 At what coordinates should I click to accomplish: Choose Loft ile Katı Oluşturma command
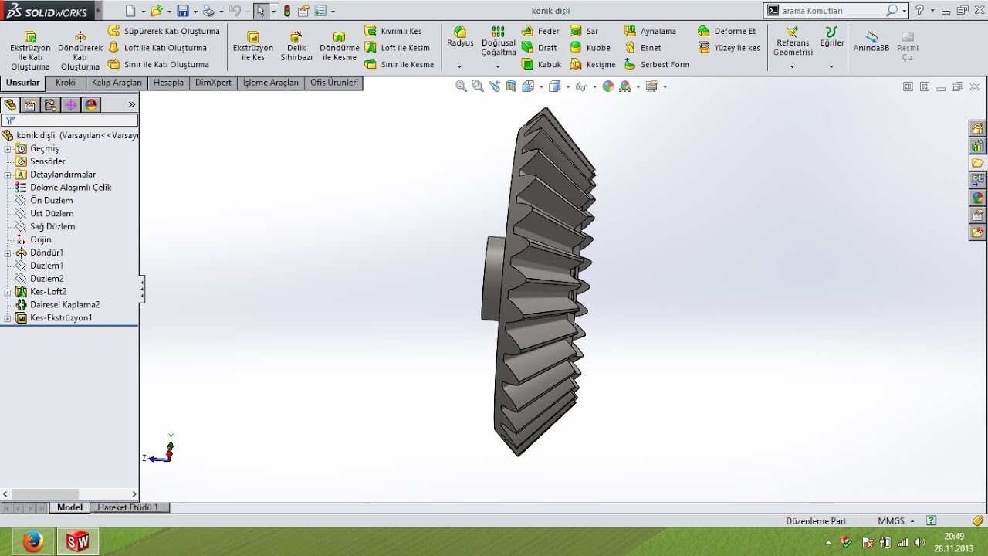[157, 48]
